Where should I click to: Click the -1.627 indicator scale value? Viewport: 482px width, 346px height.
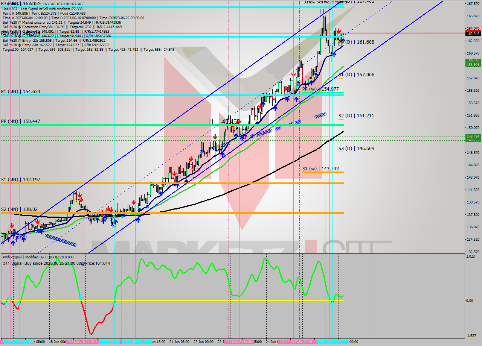tap(471, 336)
